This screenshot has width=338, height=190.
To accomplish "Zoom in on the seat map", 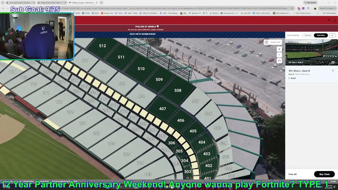I will coord(279,49).
